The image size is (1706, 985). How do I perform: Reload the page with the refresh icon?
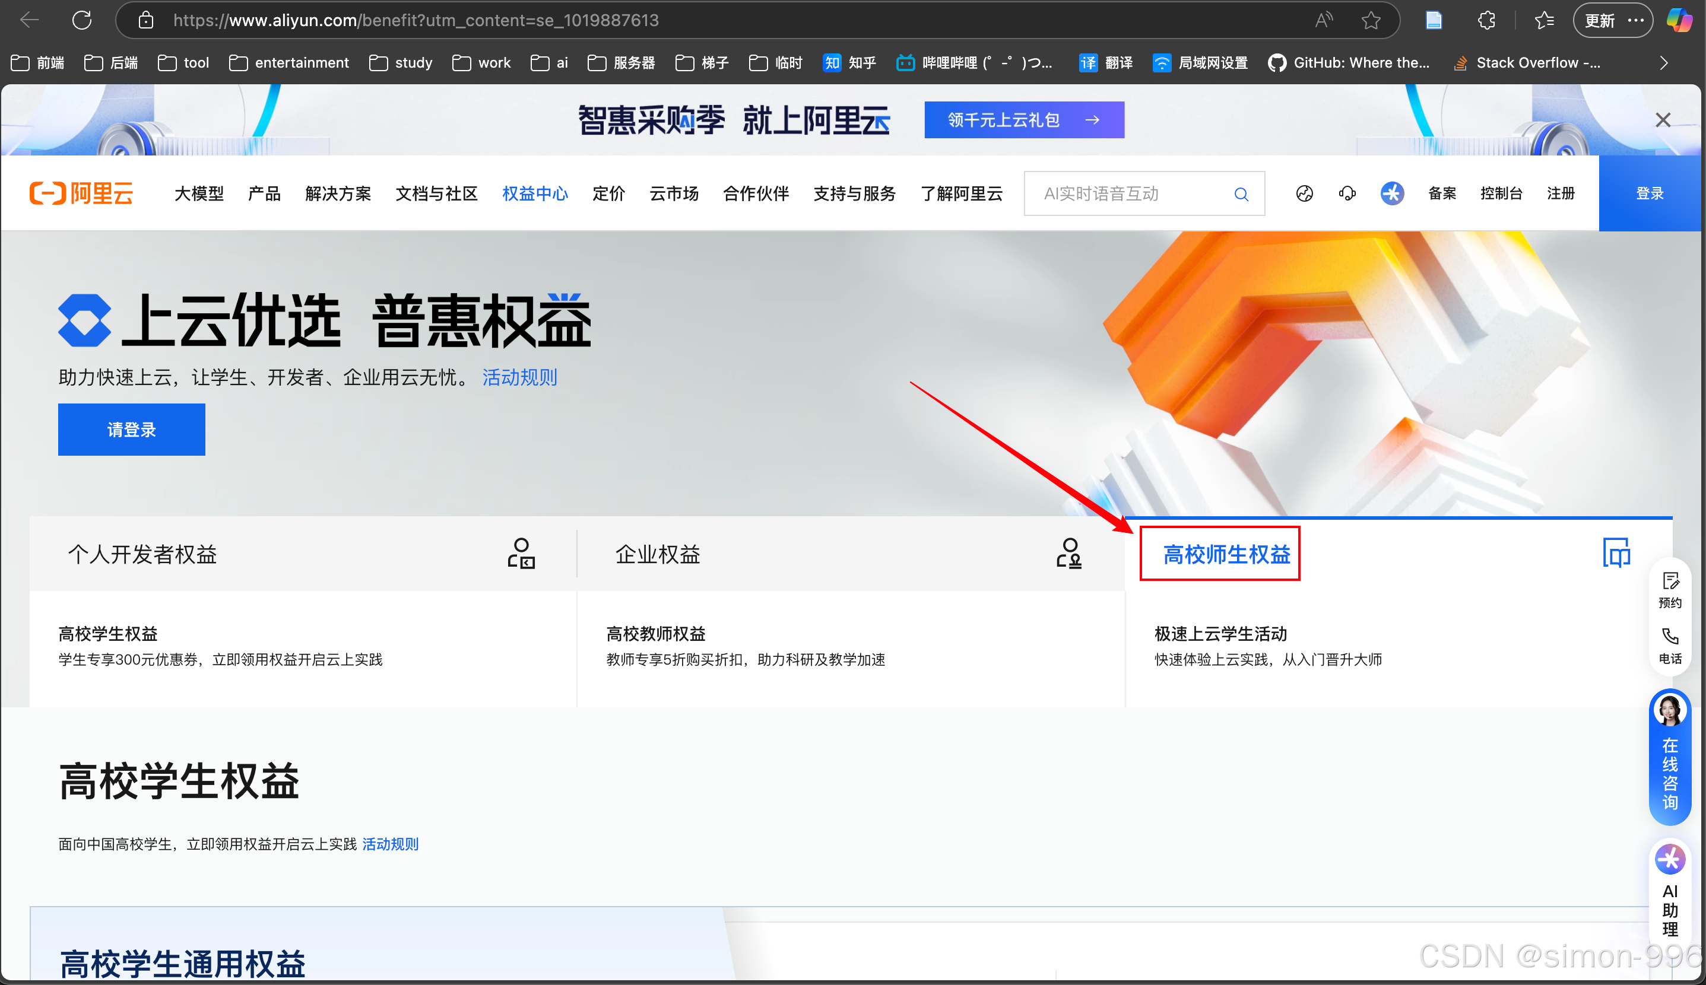[x=82, y=20]
